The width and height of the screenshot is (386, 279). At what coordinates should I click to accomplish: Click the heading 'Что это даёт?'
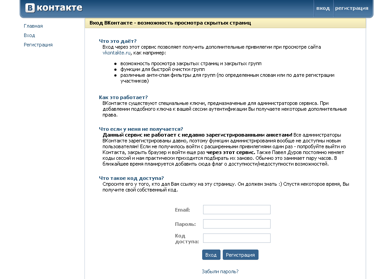click(118, 41)
